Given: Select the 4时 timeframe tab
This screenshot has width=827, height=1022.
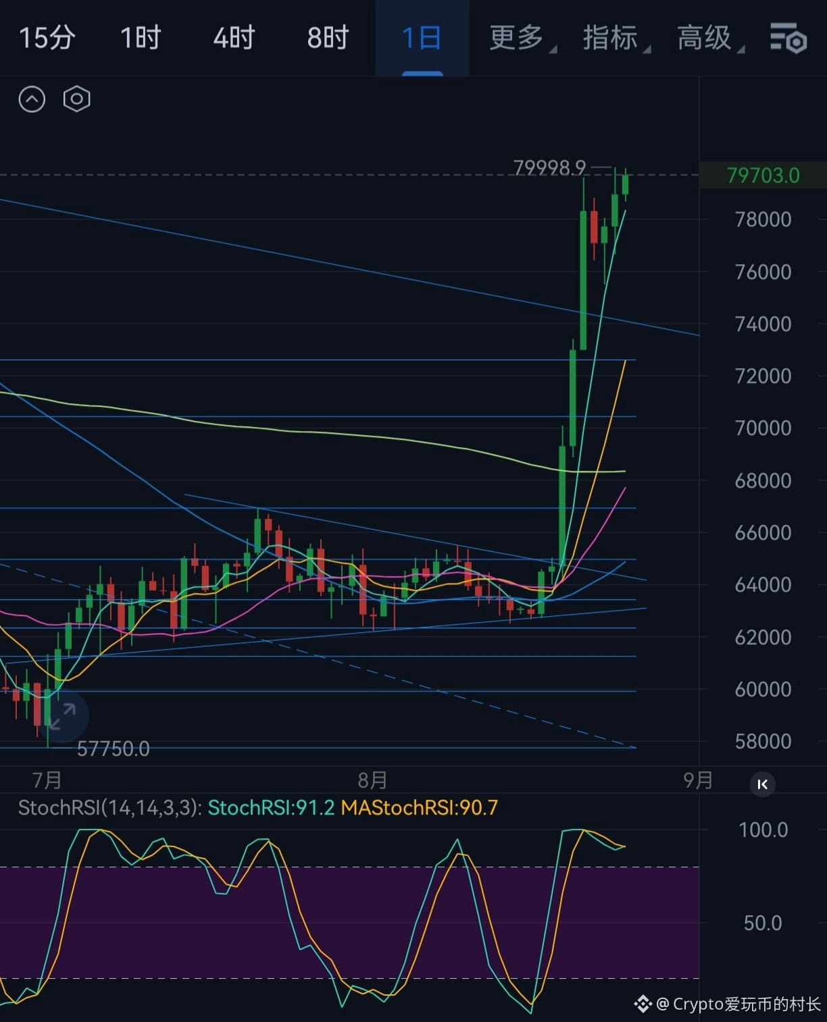Looking at the screenshot, I should coord(234,37).
